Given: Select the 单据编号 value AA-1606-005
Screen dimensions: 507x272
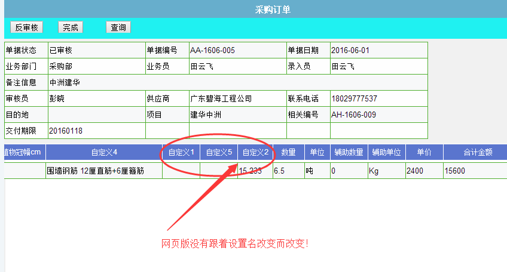Looking at the screenshot, I should point(212,50).
